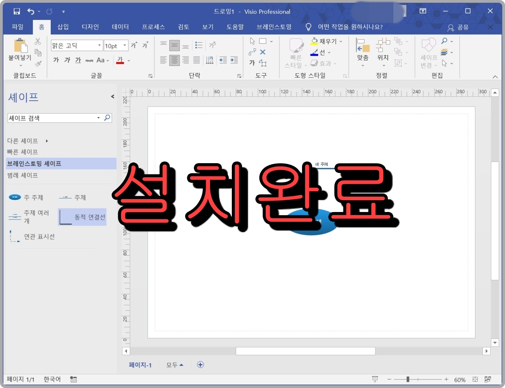Activate the shape search magnifier icon
The height and width of the screenshot is (388, 505).
pos(107,117)
